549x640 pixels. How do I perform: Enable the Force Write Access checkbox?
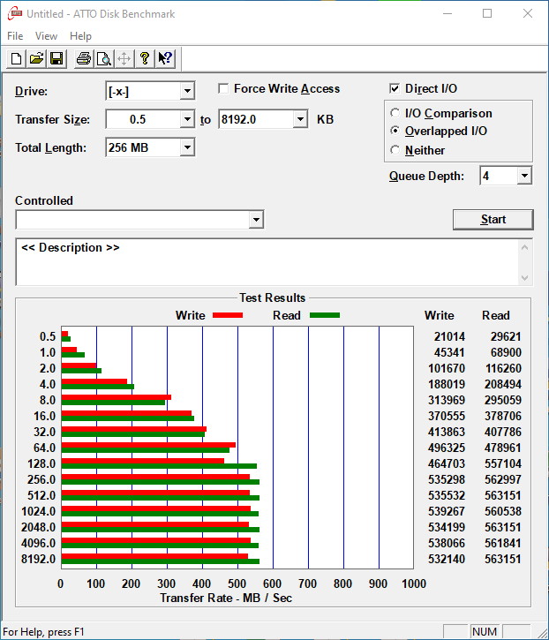coord(223,88)
